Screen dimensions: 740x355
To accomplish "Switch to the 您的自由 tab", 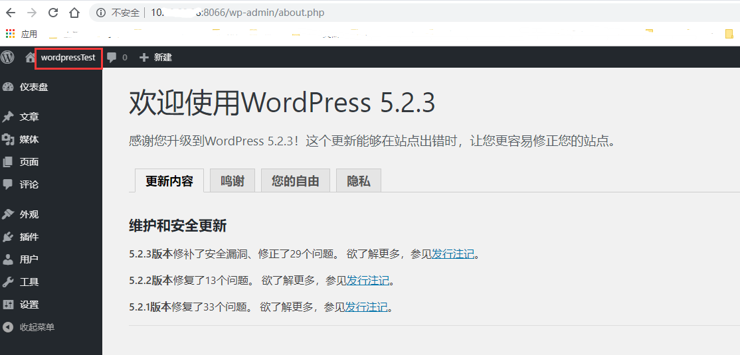I will (x=296, y=181).
